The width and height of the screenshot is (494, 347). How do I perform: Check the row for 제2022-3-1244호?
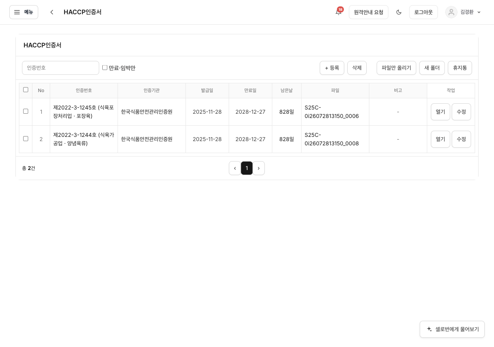pos(26,139)
